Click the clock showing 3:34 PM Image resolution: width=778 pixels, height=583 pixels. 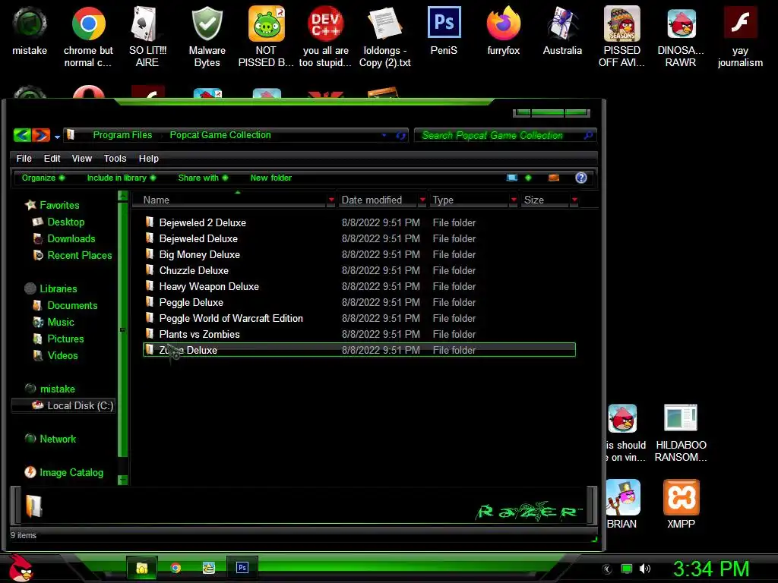(711, 569)
